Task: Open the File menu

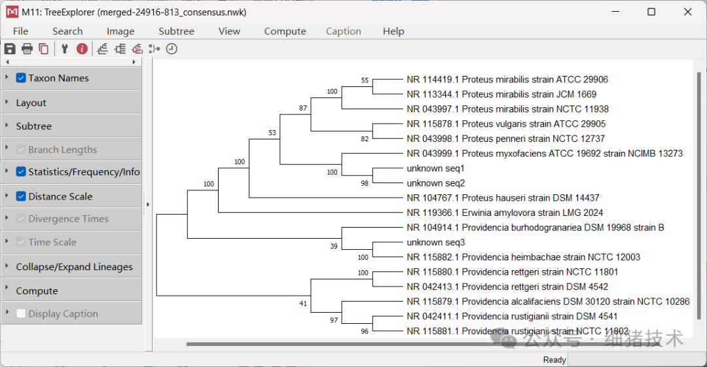Action: [20, 31]
